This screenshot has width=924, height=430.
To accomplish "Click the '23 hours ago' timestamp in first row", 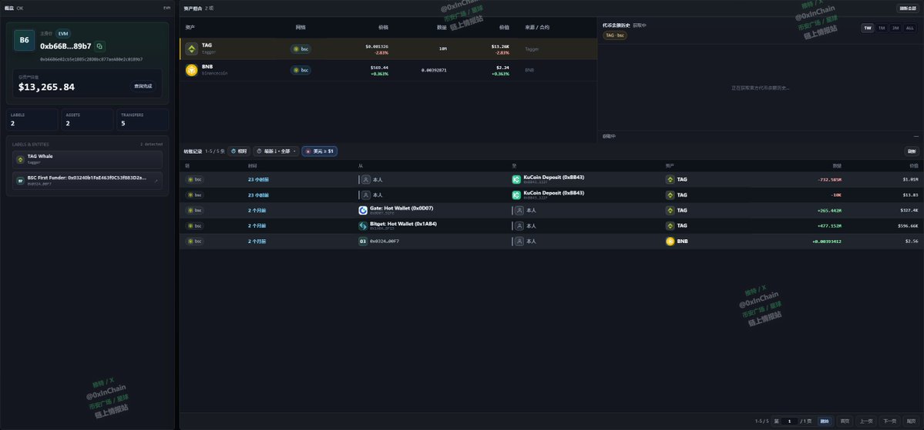I will (x=258, y=179).
